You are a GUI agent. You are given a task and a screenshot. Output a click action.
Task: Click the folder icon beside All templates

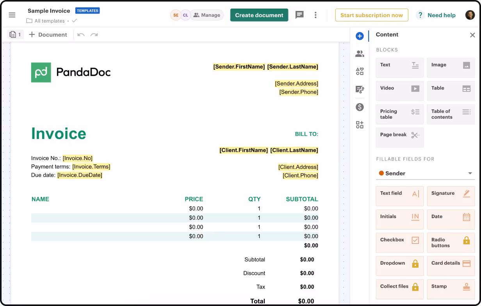[x=29, y=21]
